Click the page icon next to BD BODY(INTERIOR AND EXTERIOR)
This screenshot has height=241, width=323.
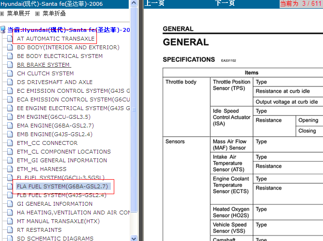click(x=10, y=47)
